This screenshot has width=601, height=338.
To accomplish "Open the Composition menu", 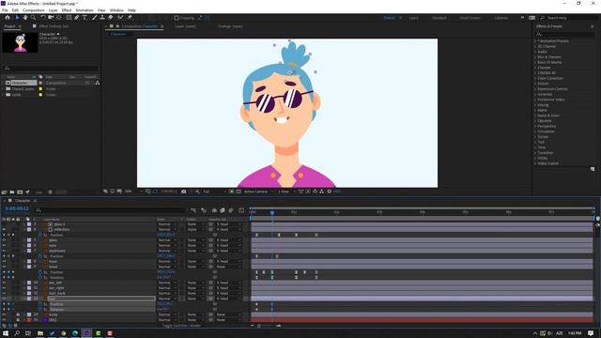I will 34,10.
